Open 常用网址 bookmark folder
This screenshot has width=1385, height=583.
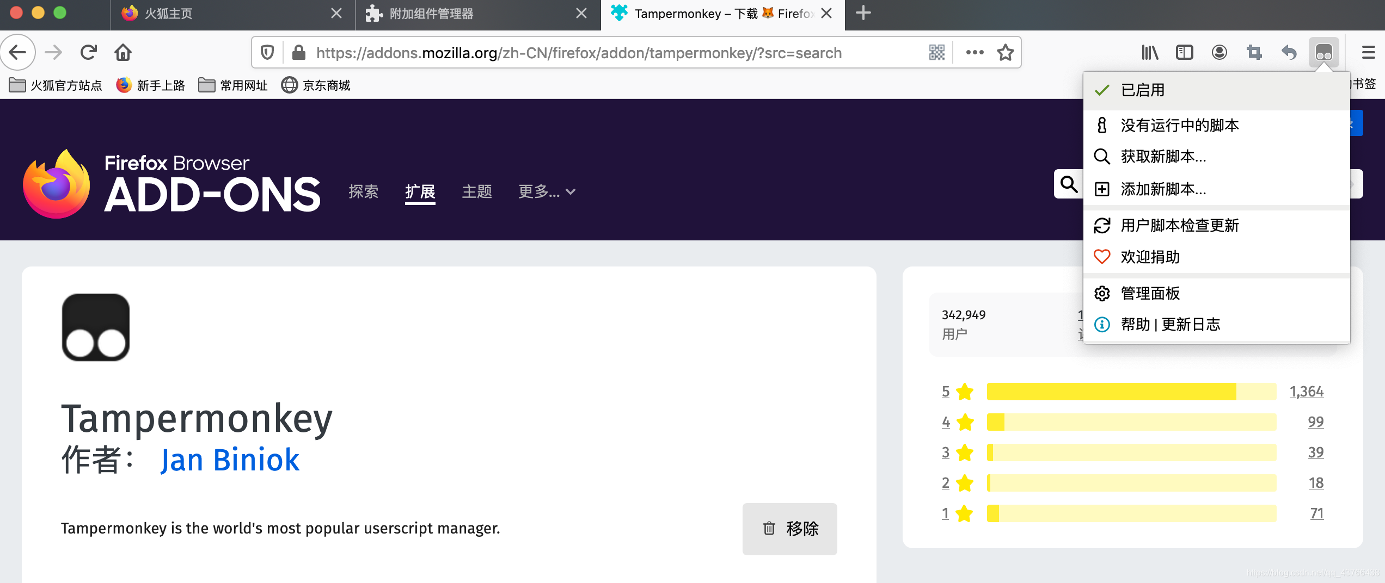(x=233, y=85)
